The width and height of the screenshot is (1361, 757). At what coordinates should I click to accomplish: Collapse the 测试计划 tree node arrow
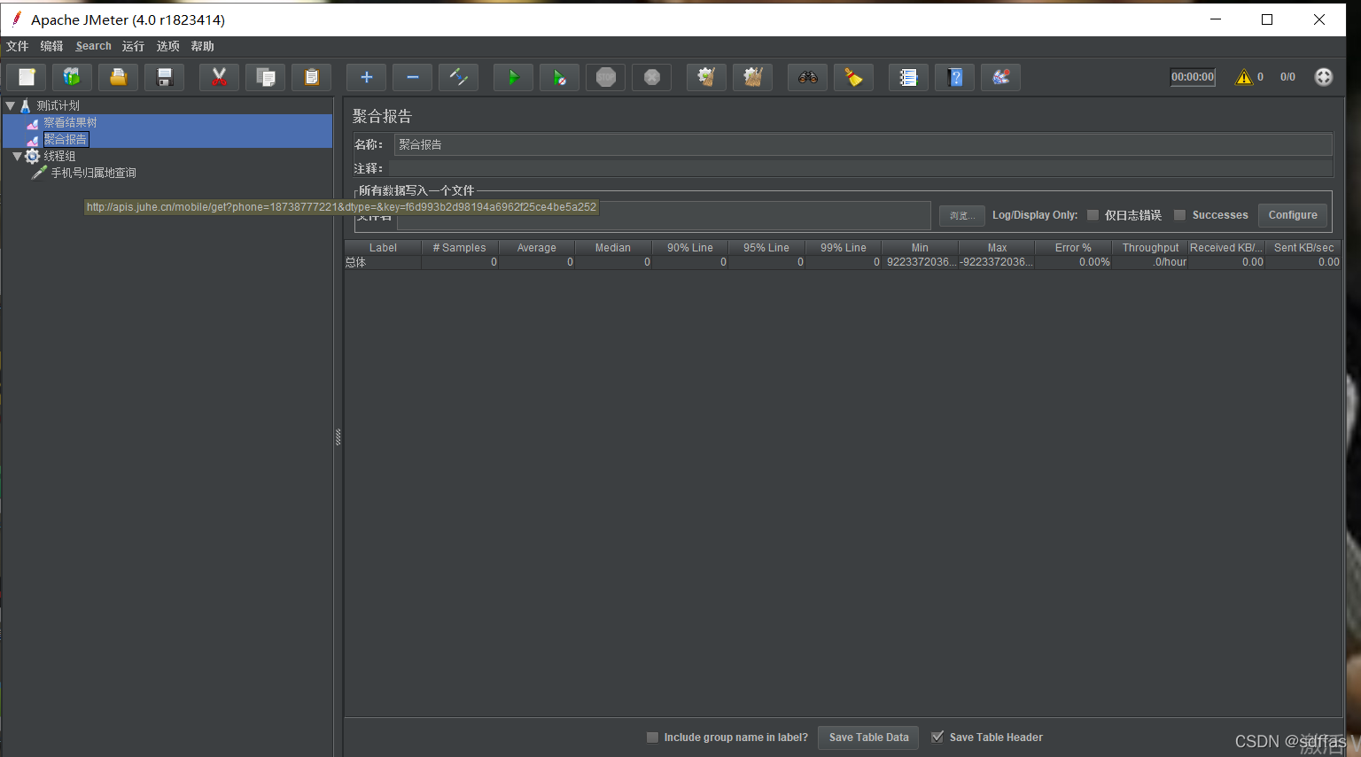(x=11, y=105)
